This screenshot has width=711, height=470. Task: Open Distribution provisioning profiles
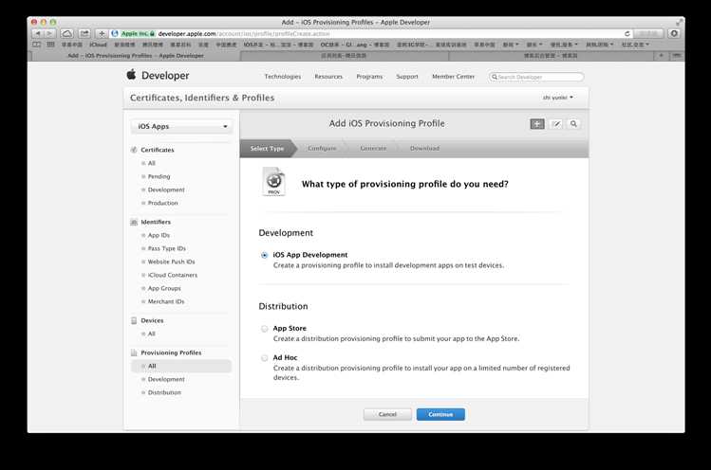click(164, 392)
